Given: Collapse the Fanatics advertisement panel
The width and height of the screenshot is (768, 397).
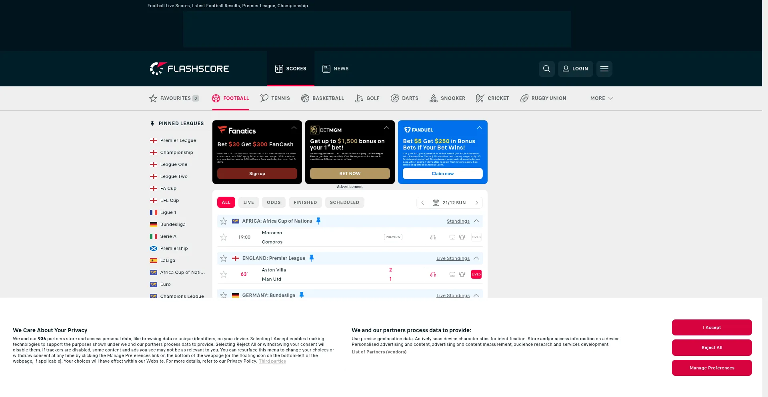Looking at the screenshot, I should (x=294, y=128).
